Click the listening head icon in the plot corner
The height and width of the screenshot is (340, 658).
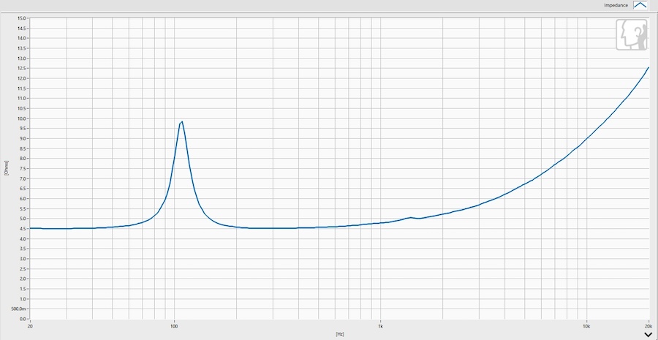click(x=632, y=35)
